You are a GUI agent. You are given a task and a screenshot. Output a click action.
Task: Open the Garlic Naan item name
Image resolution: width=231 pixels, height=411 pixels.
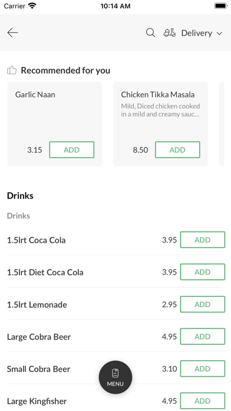(35, 94)
